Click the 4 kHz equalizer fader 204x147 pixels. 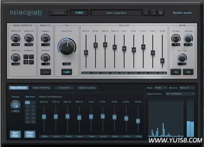coord(143,47)
